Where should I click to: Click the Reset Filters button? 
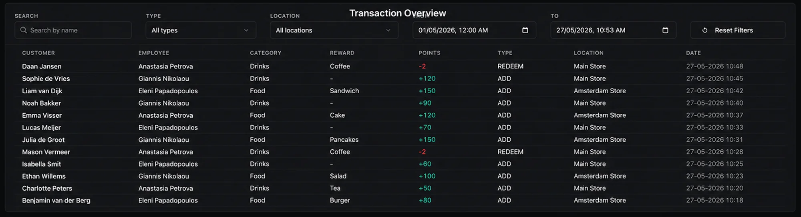pos(738,30)
